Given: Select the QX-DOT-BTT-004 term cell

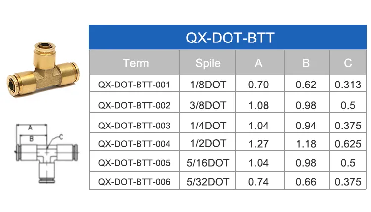Looking at the screenshot, I should pos(135,144).
